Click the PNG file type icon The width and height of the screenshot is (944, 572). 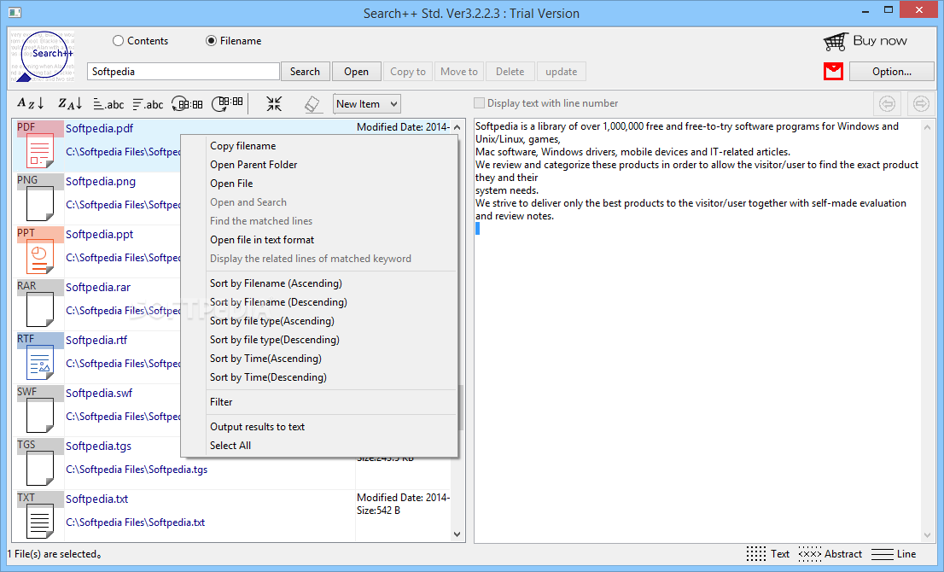[40, 198]
